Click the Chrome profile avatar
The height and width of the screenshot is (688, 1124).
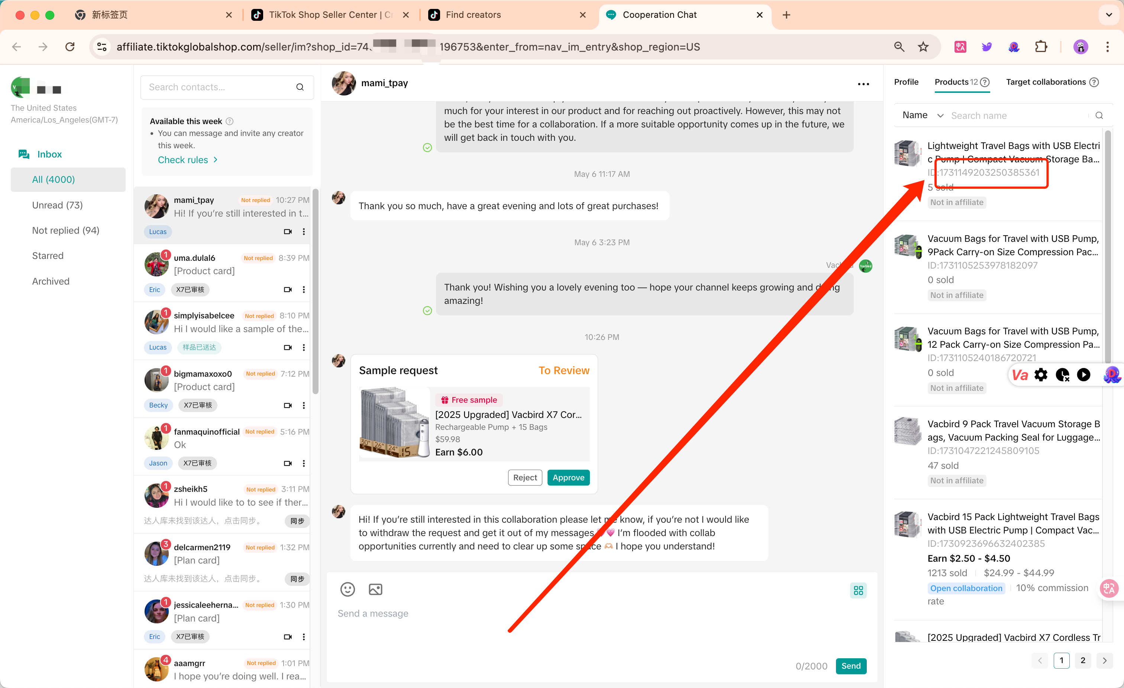click(1080, 46)
